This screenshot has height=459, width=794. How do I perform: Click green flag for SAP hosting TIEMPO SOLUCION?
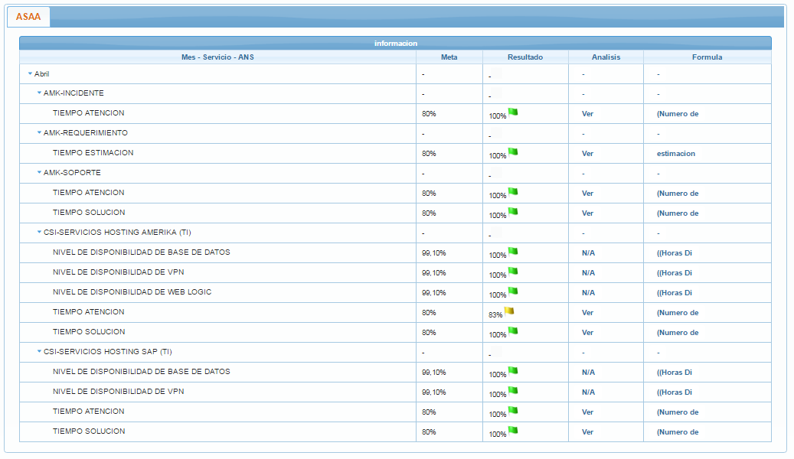513,430
